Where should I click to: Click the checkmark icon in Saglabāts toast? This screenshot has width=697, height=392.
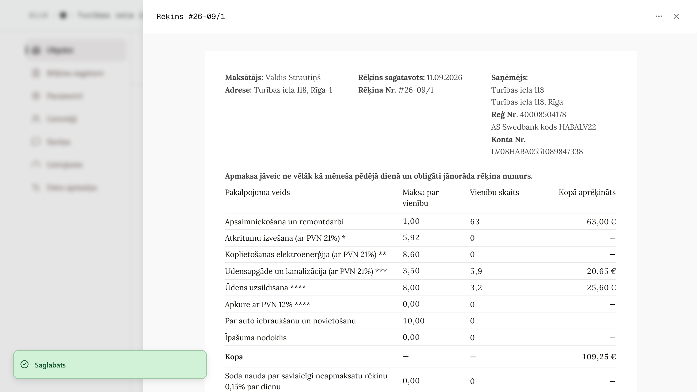[25, 365]
